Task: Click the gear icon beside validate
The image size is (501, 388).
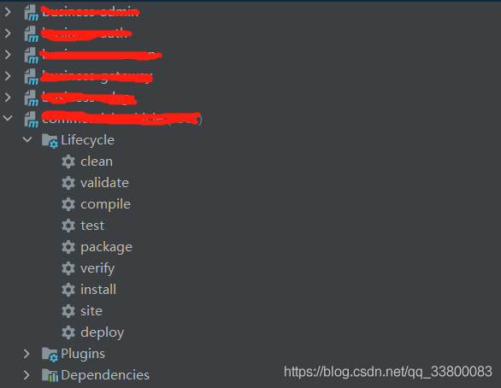Action: tap(68, 183)
